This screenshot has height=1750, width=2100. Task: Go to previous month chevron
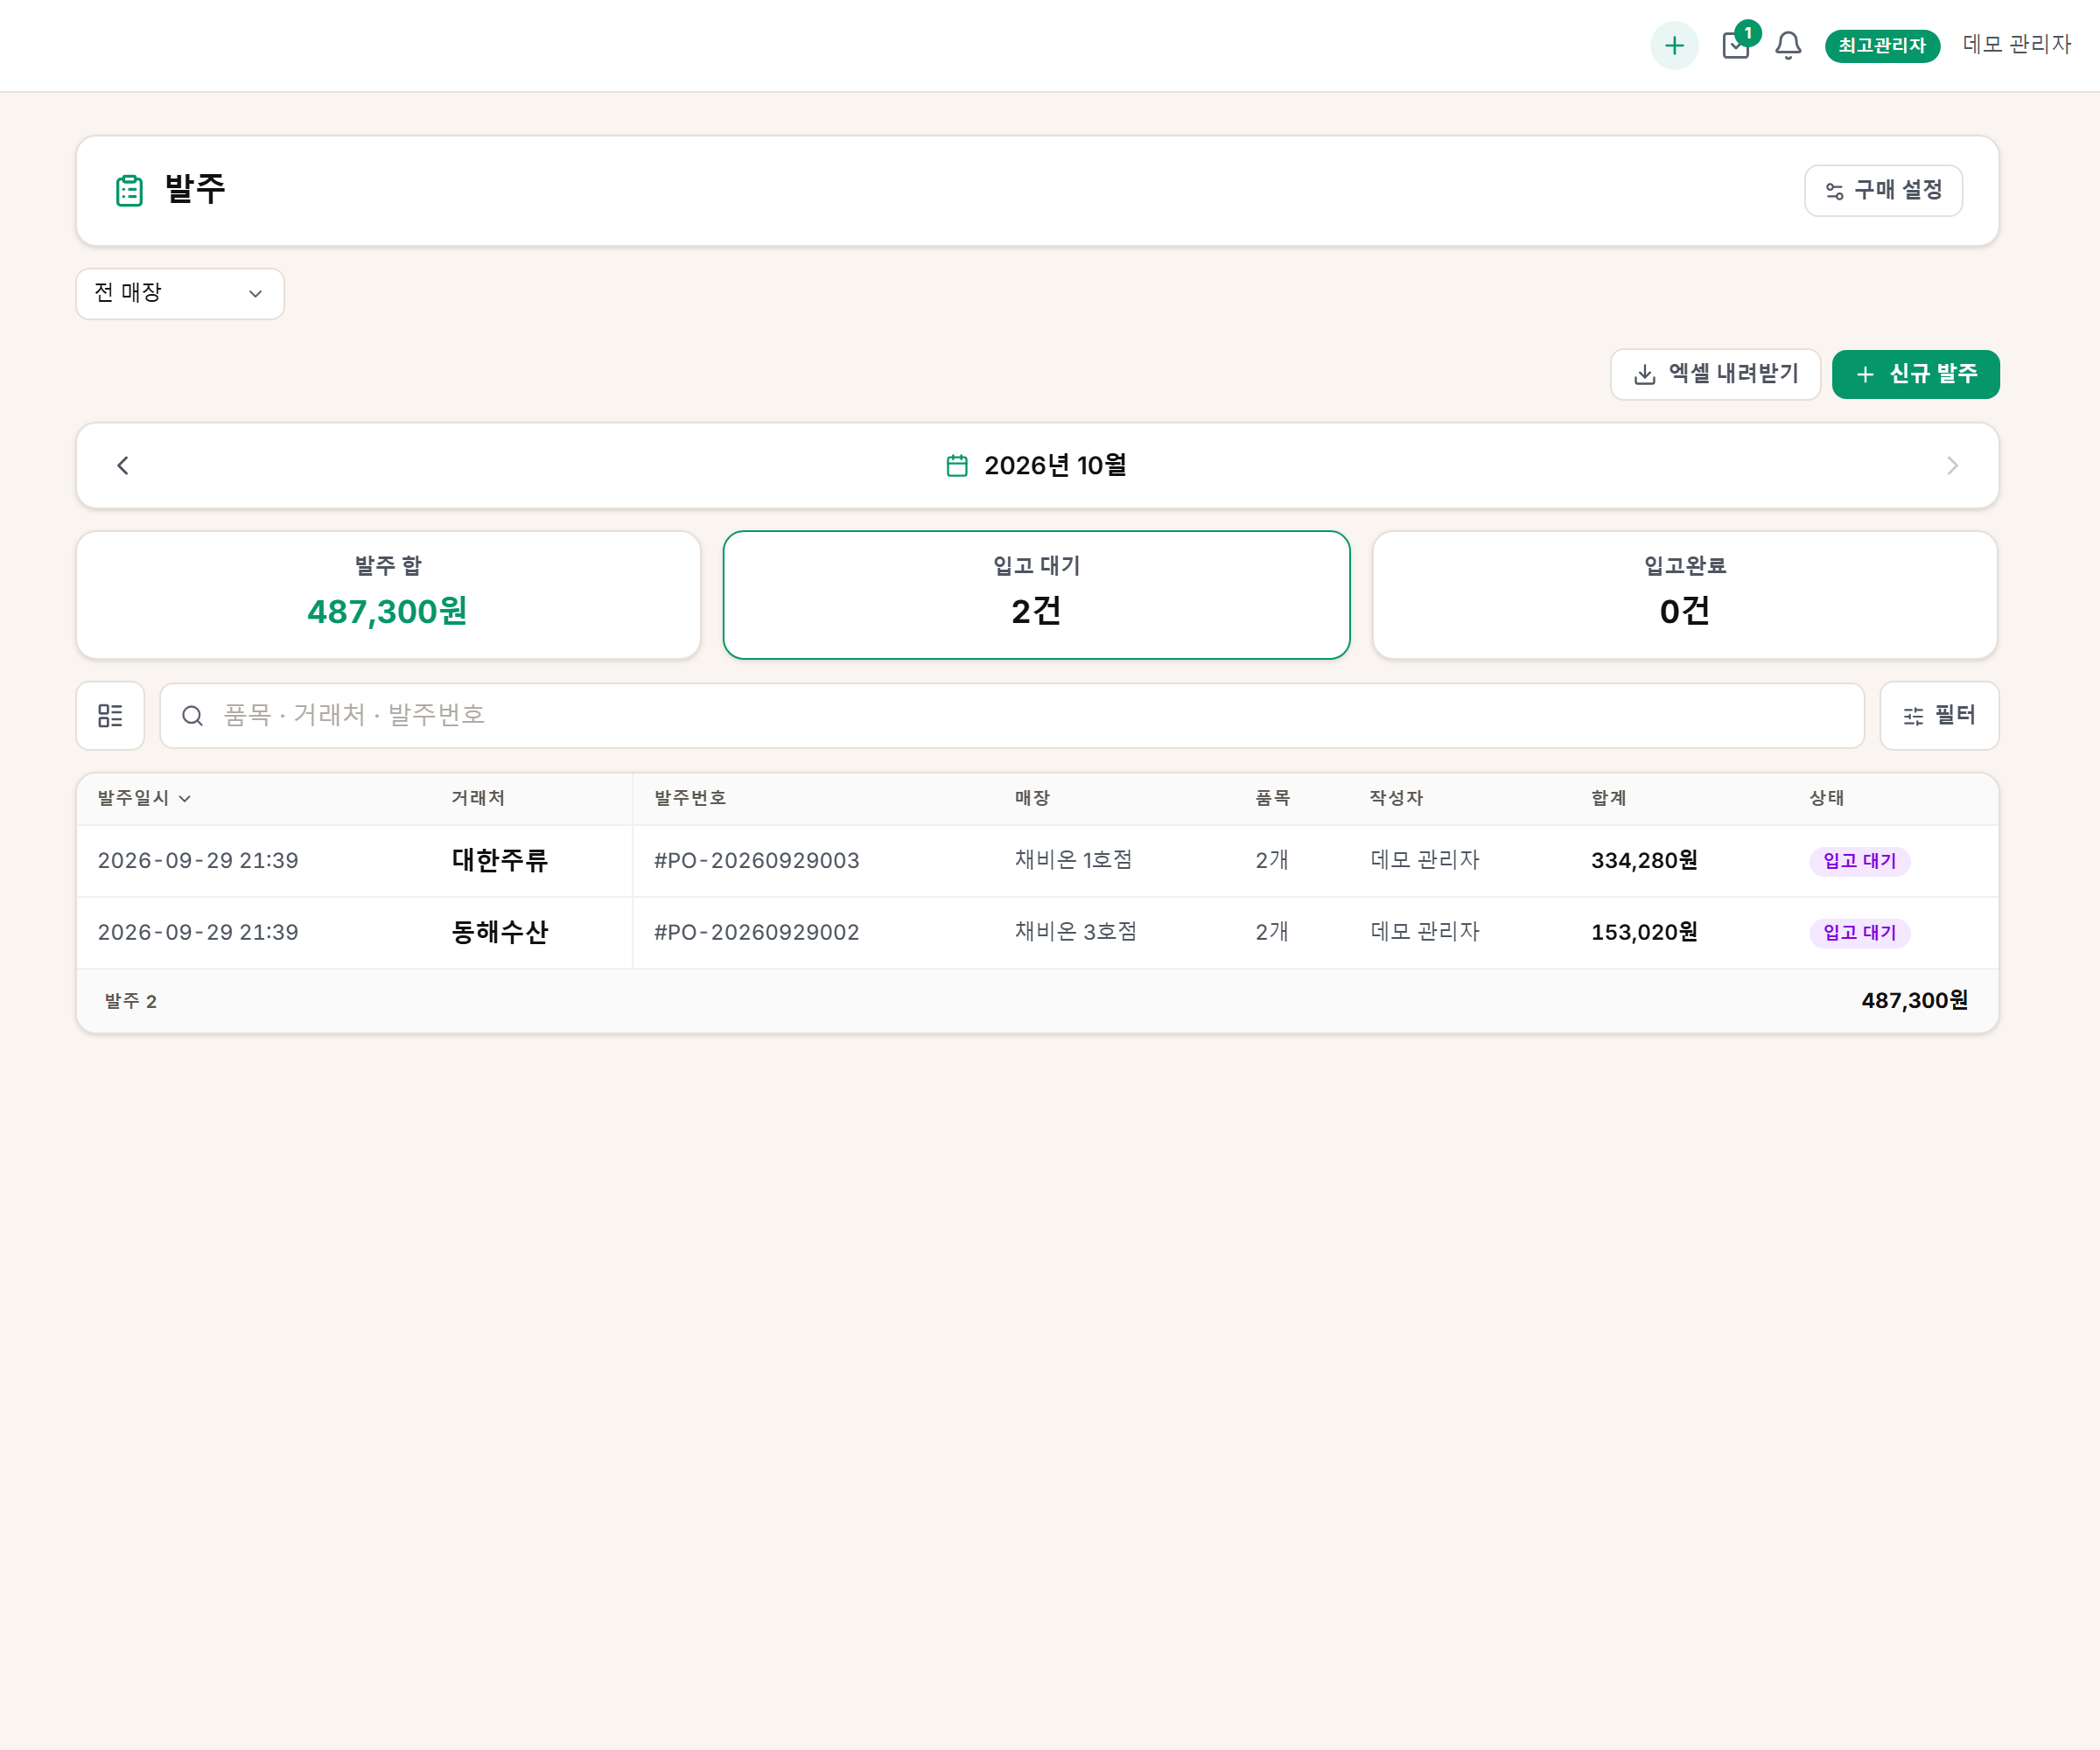click(123, 465)
